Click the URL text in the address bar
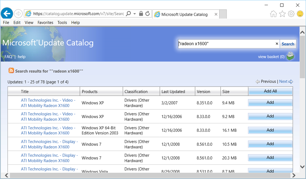 [79, 14]
